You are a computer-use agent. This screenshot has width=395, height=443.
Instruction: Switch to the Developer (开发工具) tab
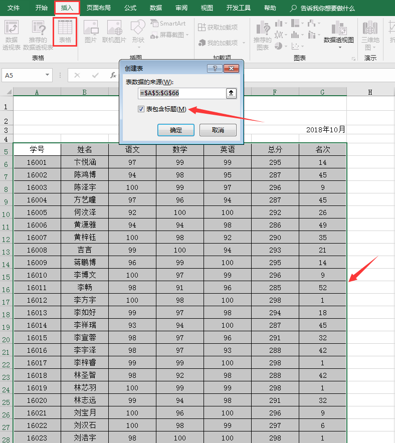click(x=239, y=8)
